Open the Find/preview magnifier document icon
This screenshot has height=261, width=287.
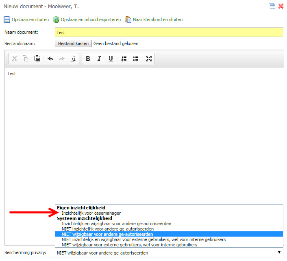pyautogui.click(x=73, y=59)
